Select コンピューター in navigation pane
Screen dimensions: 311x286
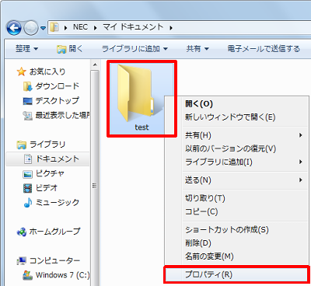click(54, 260)
